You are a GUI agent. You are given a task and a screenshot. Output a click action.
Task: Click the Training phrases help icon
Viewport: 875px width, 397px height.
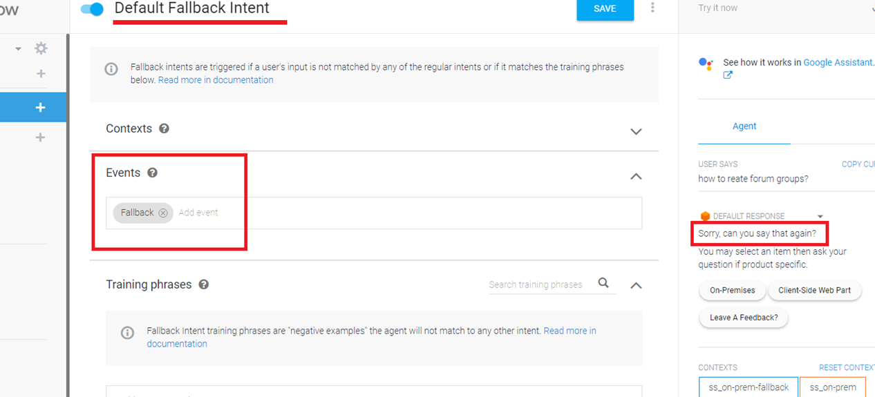[204, 284]
